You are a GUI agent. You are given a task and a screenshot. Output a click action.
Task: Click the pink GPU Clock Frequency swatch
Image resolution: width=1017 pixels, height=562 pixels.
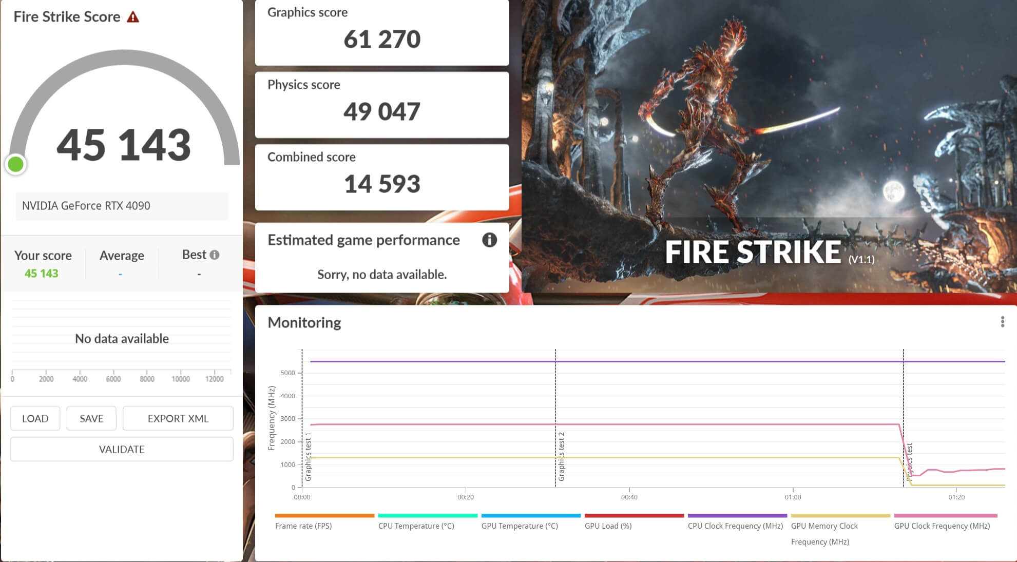pos(945,515)
